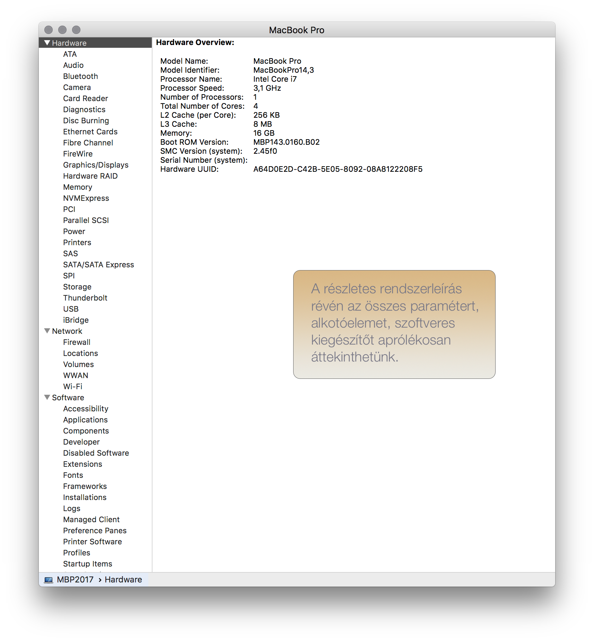This screenshot has width=594, height=642.
Task: Select Printer Software in the sidebar
Action: pos(93,542)
